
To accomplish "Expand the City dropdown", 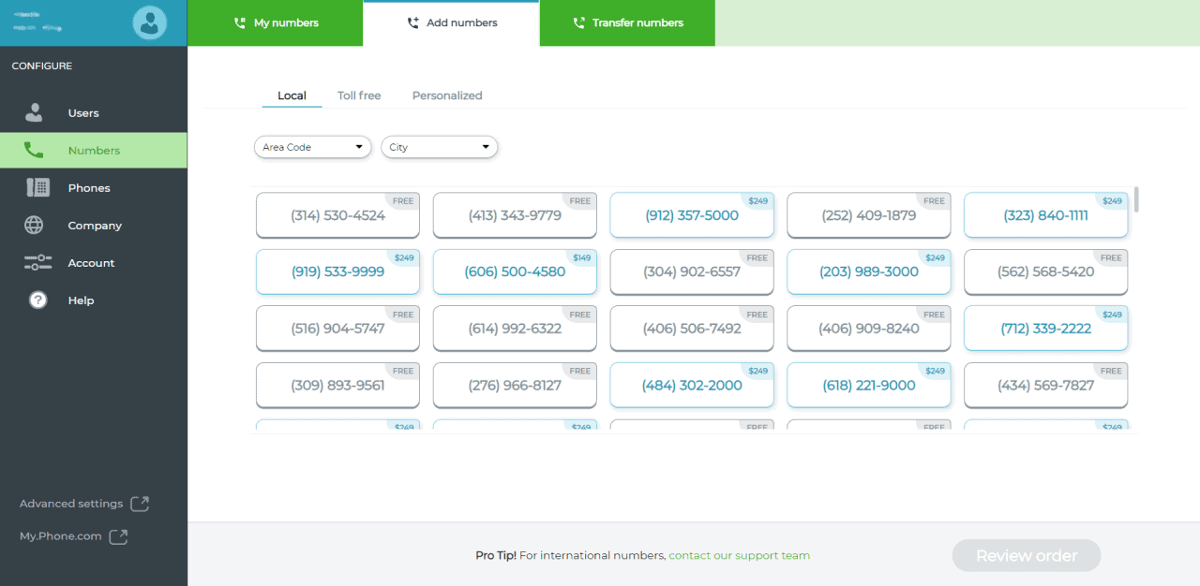I will coord(439,147).
